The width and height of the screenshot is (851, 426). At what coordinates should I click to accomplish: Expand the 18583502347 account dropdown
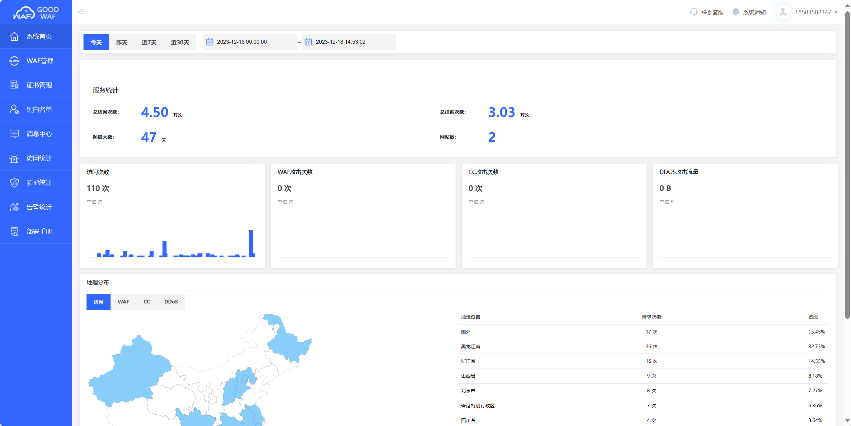[836, 12]
